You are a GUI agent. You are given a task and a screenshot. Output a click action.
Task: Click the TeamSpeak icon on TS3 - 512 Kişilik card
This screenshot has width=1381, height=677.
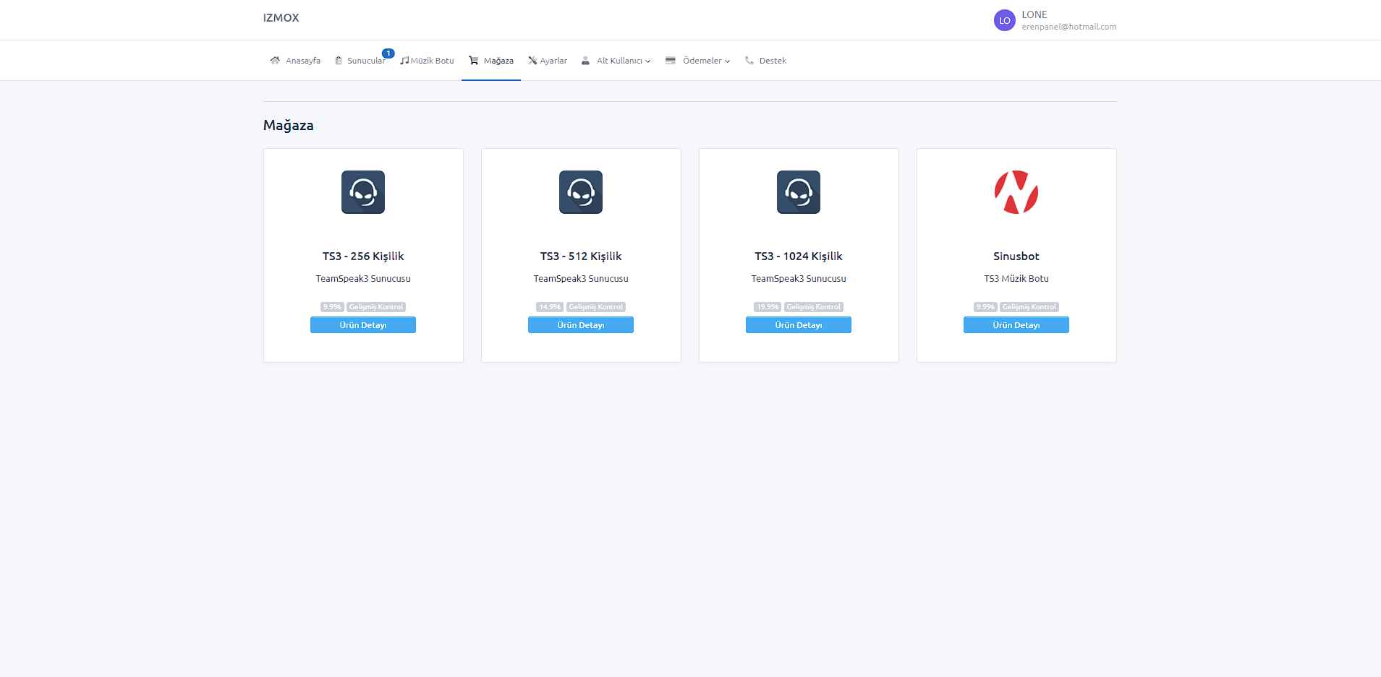point(581,192)
